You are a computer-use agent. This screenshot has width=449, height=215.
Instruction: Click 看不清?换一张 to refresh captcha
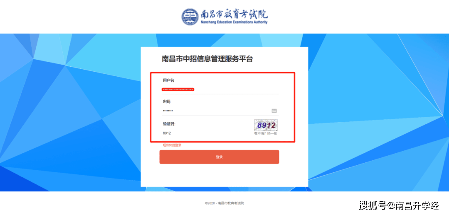(x=266, y=133)
